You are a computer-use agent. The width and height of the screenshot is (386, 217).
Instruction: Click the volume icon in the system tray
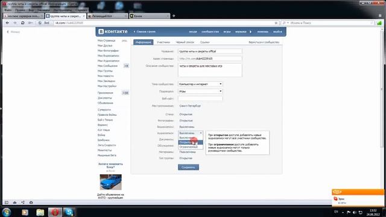coord(355,212)
